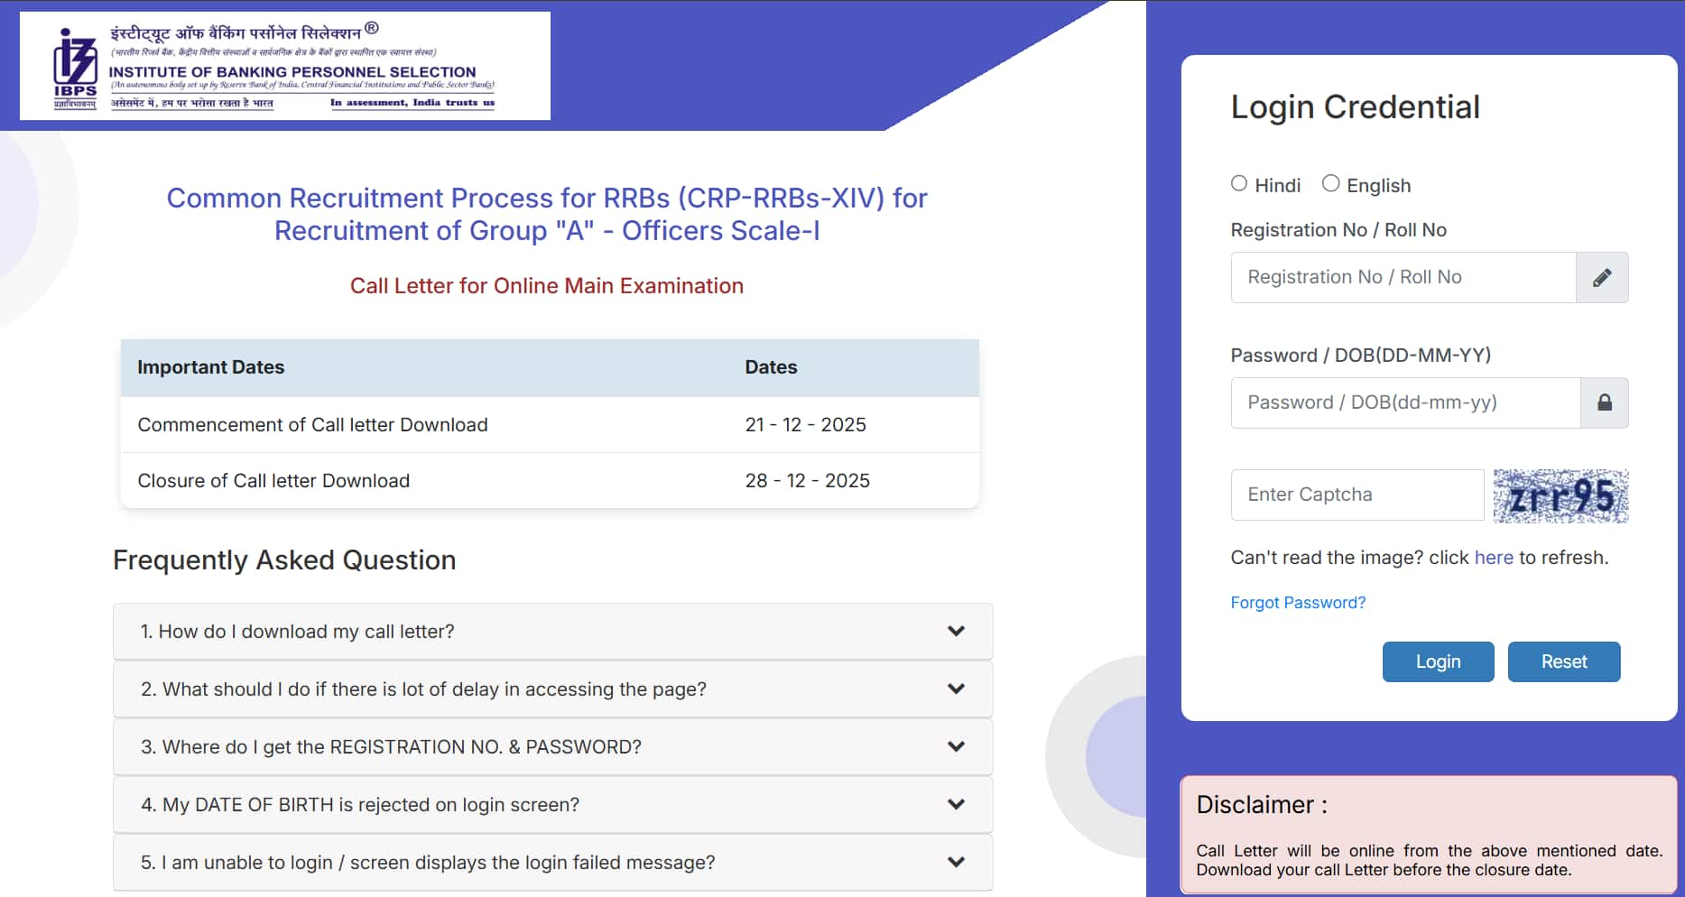Click the Registration No / Roll No input field
Image resolution: width=1685 pixels, height=897 pixels.
[1402, 278]
